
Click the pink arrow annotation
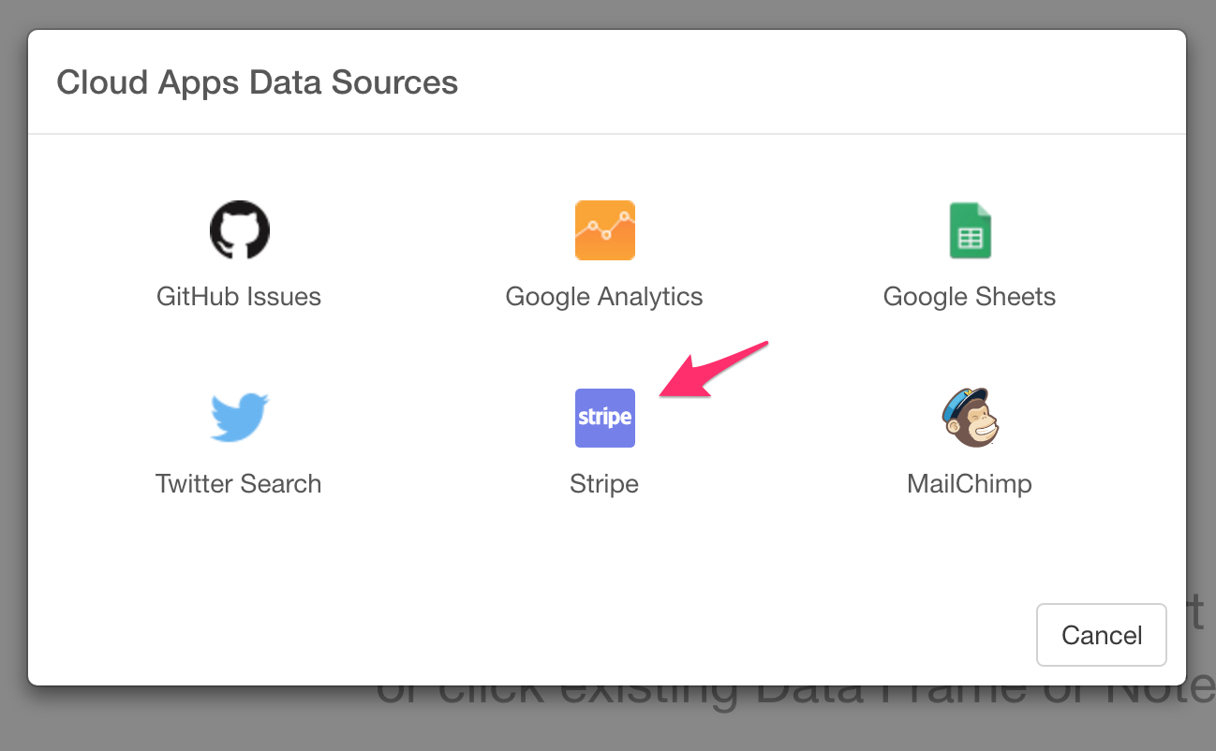(714, 370)
